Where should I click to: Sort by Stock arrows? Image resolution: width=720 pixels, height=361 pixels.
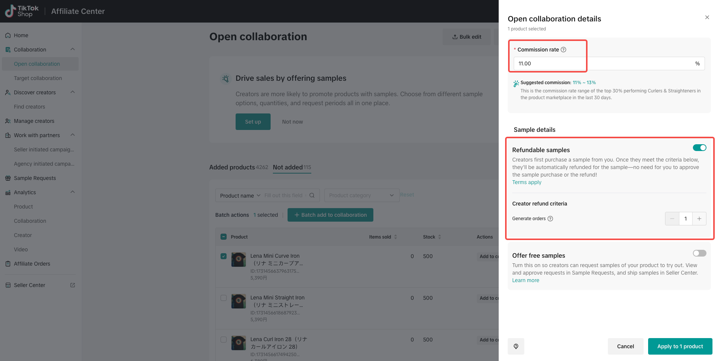click(x=440, y=237)
